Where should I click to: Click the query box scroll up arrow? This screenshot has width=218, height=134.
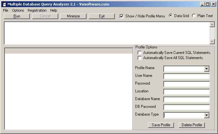(x=212, y=25)
